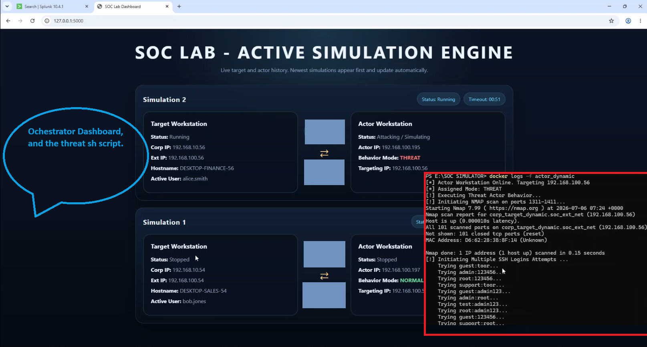Close the Splunk search tab
Image resolution: width=647 pixels, height=347 pixels.
tap(87, 6)
